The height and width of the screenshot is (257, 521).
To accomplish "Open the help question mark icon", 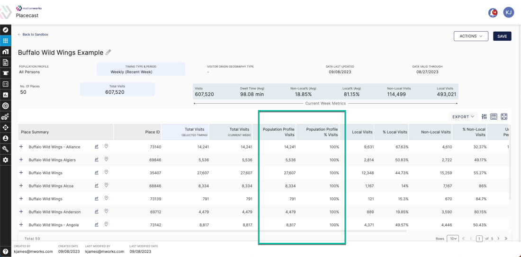I will pyautogui.click(x=5, y=251).
